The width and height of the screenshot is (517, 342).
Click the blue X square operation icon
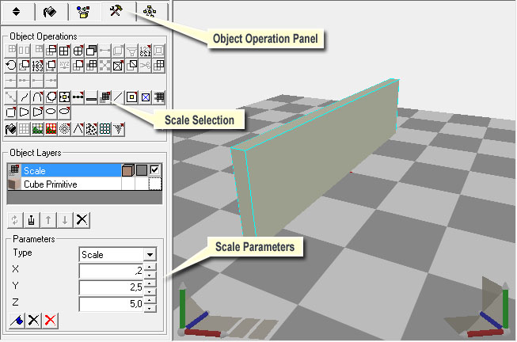pos(145,97)
